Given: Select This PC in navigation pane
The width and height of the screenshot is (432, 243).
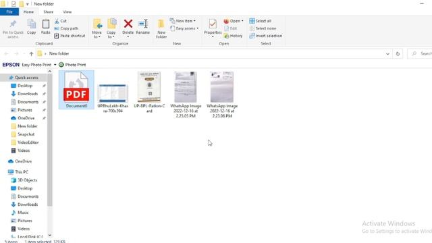Looking at the screenshot, I should pos(22,172).
